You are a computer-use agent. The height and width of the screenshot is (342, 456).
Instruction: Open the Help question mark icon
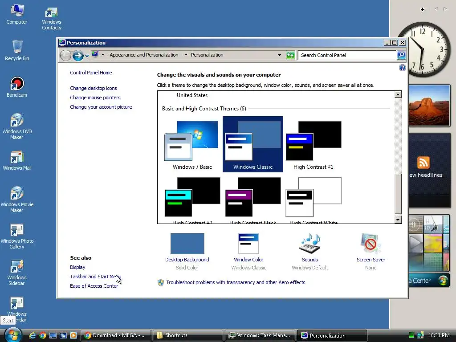click(402, 68)
